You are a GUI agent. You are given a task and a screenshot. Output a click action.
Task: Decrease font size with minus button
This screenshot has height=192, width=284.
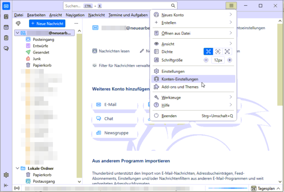click(x=206, y=60)
